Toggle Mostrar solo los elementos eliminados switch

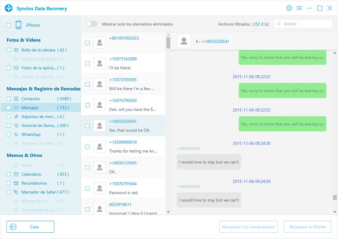tap(91, 24)
